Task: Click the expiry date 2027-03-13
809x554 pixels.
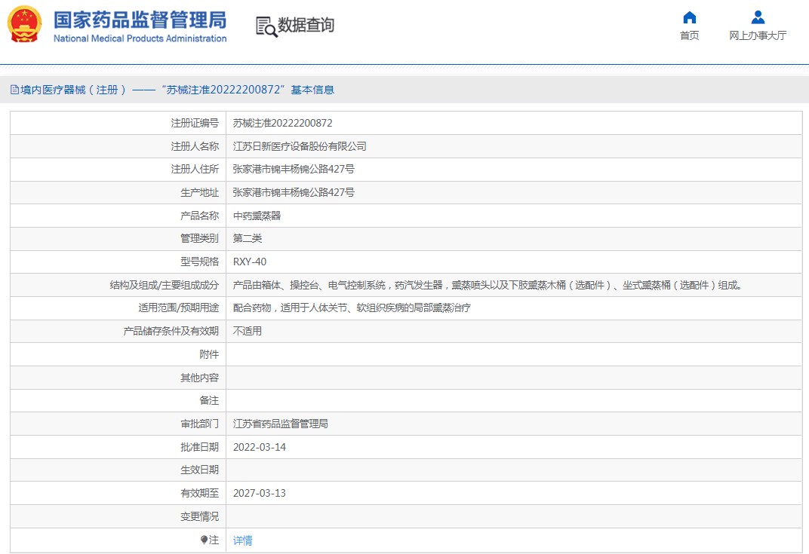Action: pos(260,493)
